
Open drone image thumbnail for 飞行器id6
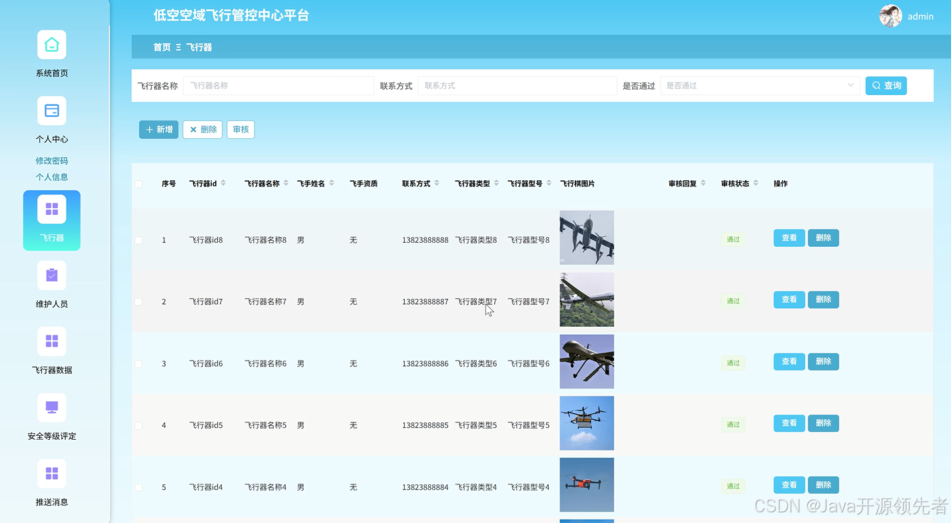pyautogui.click(x=587, y=361)
